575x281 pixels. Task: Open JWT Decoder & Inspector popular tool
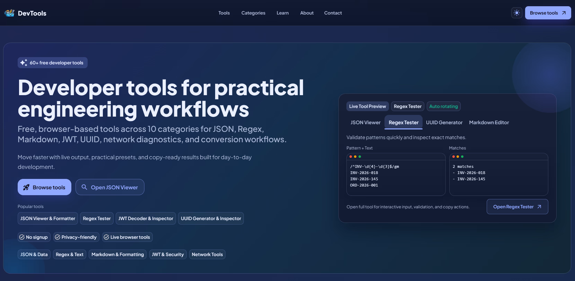coord(145,219)
